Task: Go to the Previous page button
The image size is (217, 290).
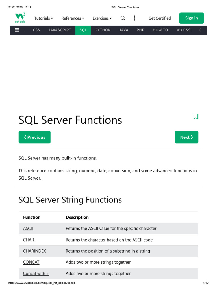Action: click(34, 137)
